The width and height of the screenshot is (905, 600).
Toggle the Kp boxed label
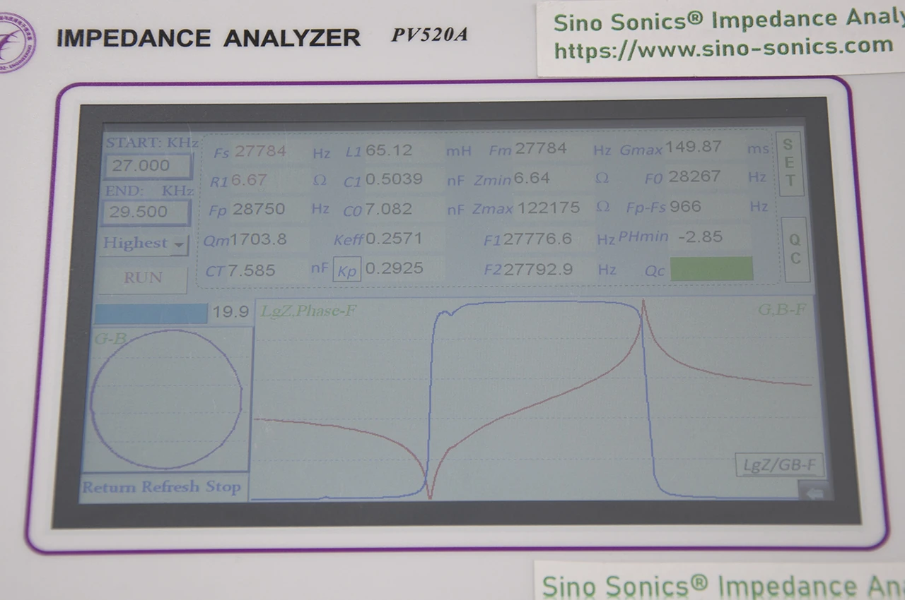[x=346, y=270]
